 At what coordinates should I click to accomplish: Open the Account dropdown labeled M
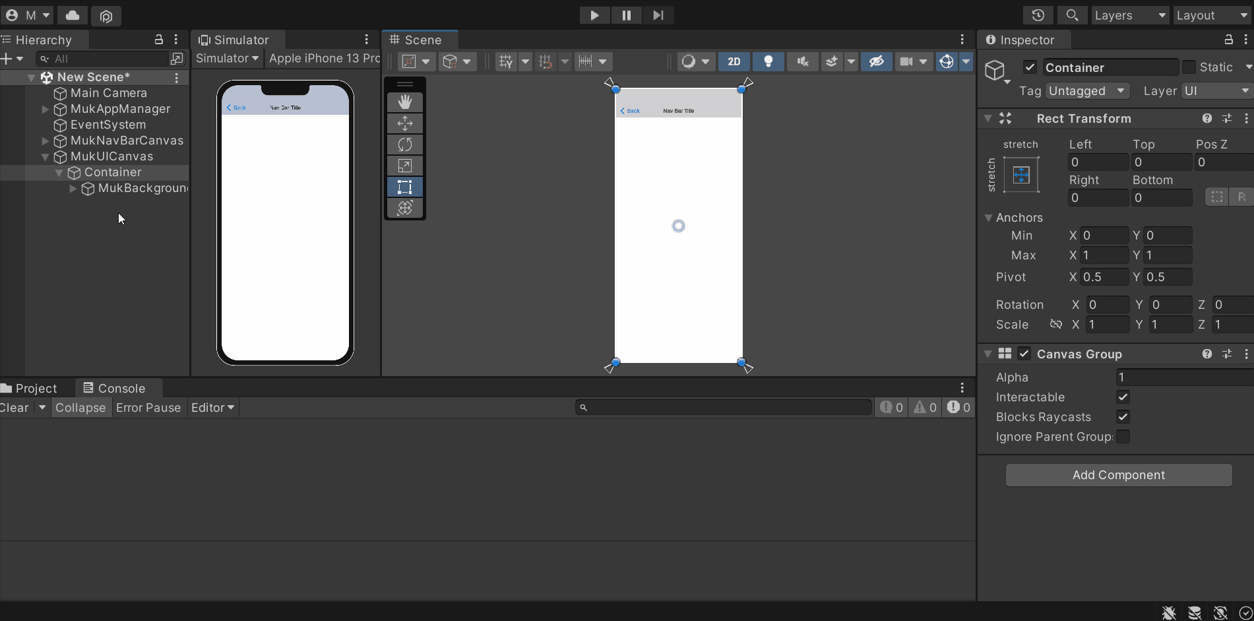click(28, 15)
